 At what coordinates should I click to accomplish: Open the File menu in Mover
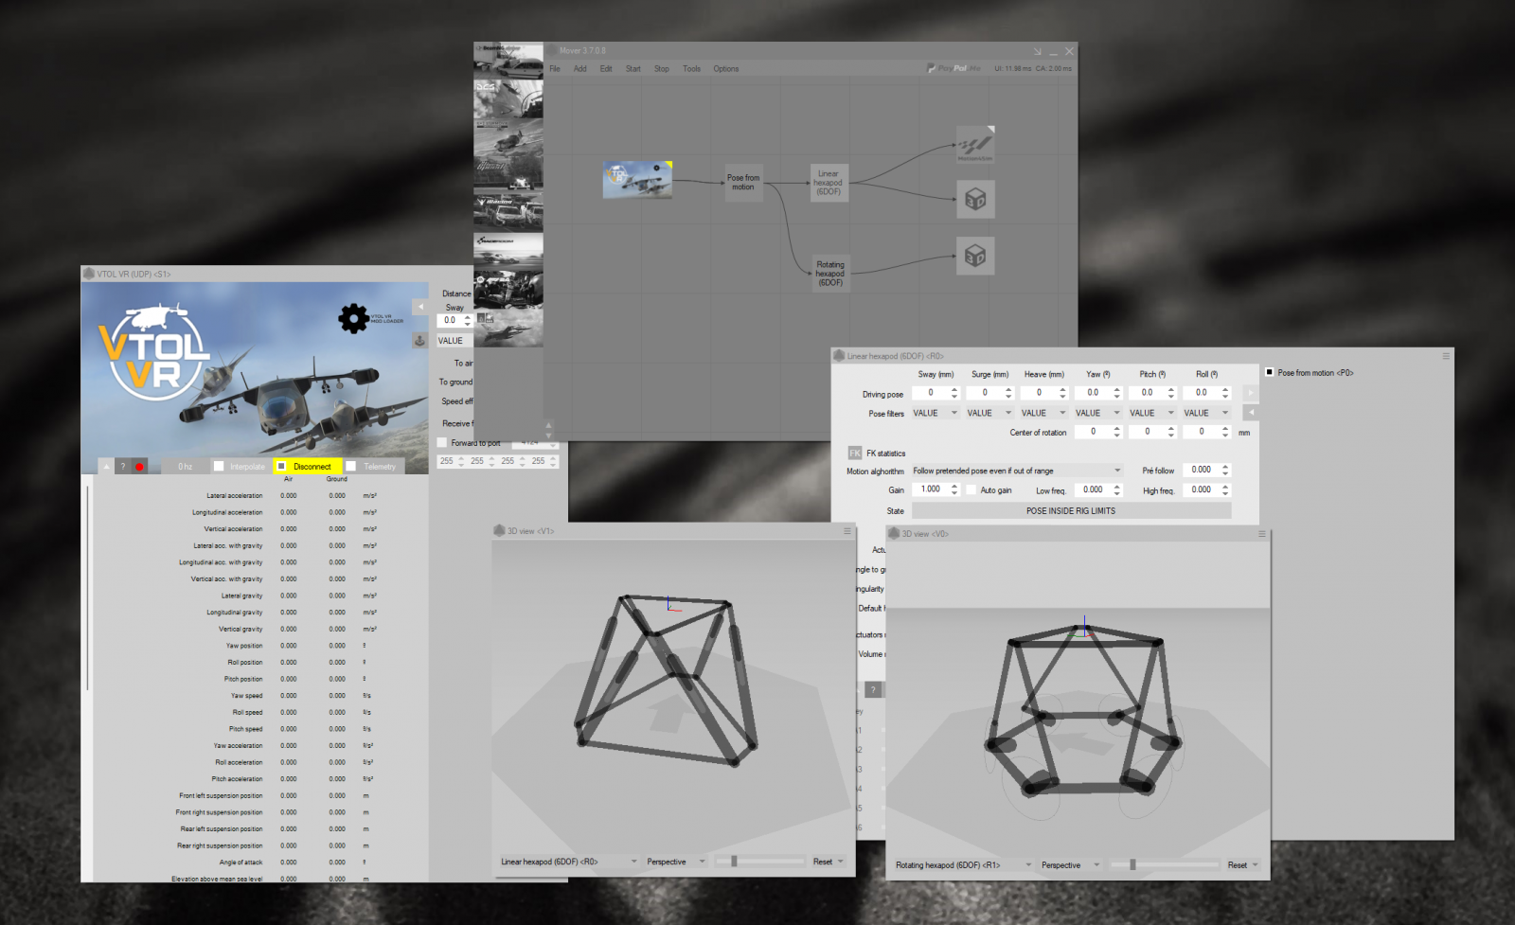point(555,68)
